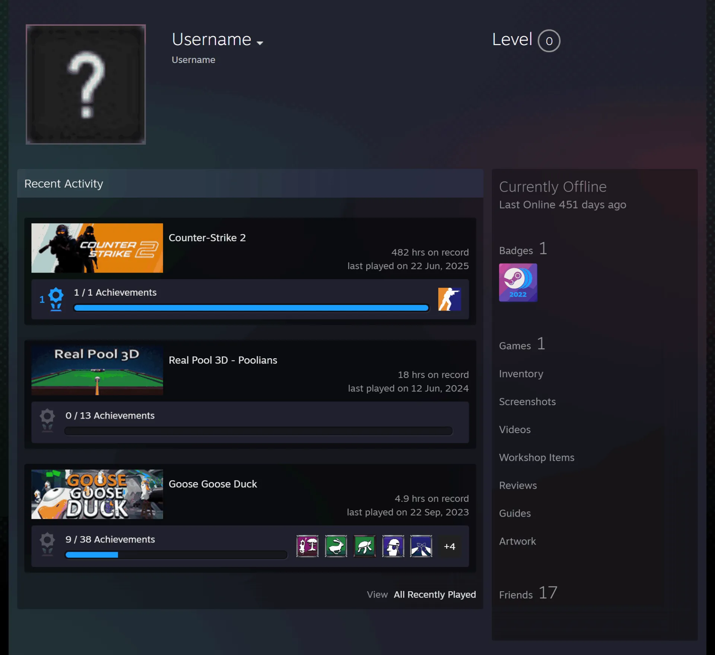This screenshot has width=715, height=655.
Task: Open the Goose Goose Duck game banner
Action: [x=97, y=494]
